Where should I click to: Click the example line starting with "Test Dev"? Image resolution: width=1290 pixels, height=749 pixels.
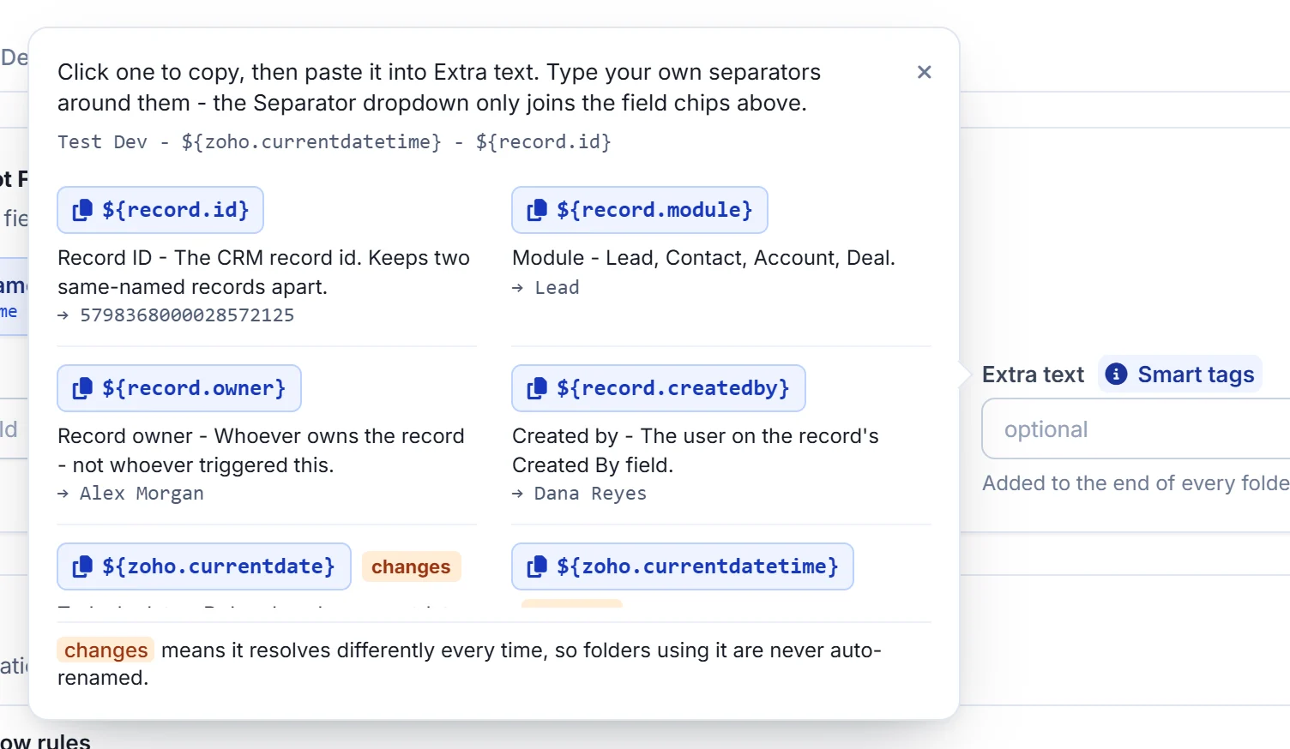coord(335,142)
